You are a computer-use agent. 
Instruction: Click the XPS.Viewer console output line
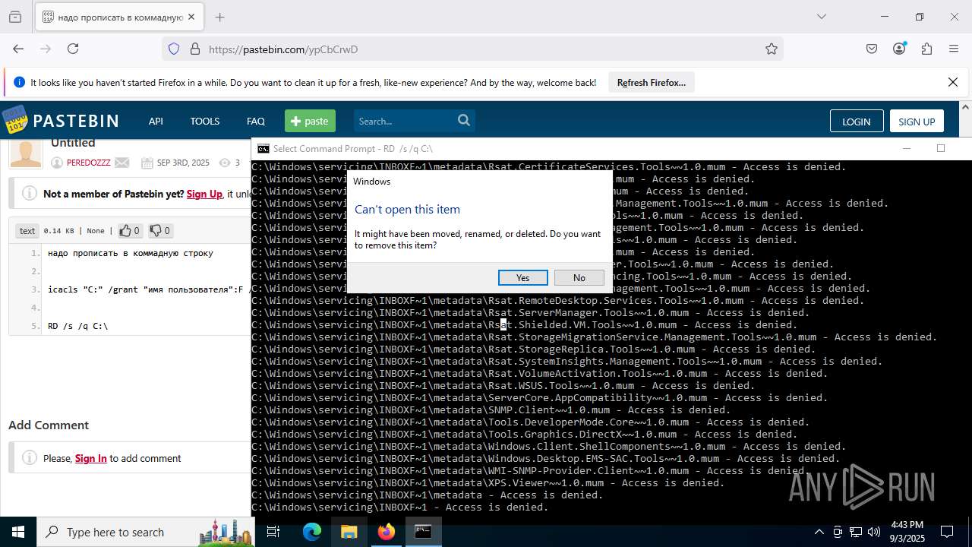488,482
